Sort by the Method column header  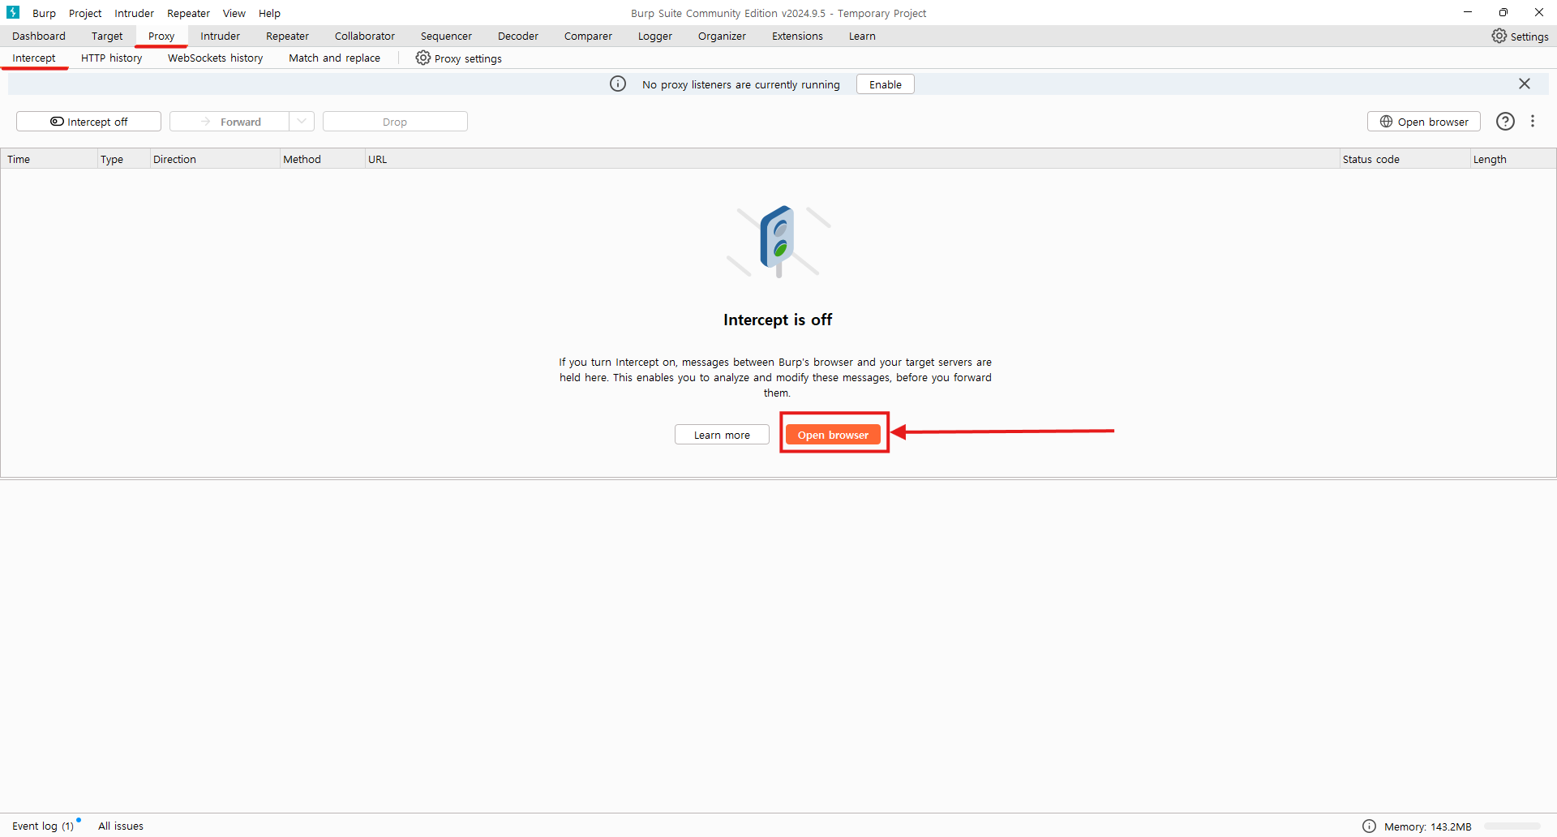(322, 159)
